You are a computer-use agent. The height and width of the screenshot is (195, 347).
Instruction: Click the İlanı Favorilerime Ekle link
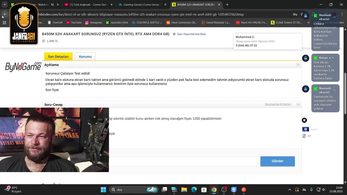coord(191,34)
